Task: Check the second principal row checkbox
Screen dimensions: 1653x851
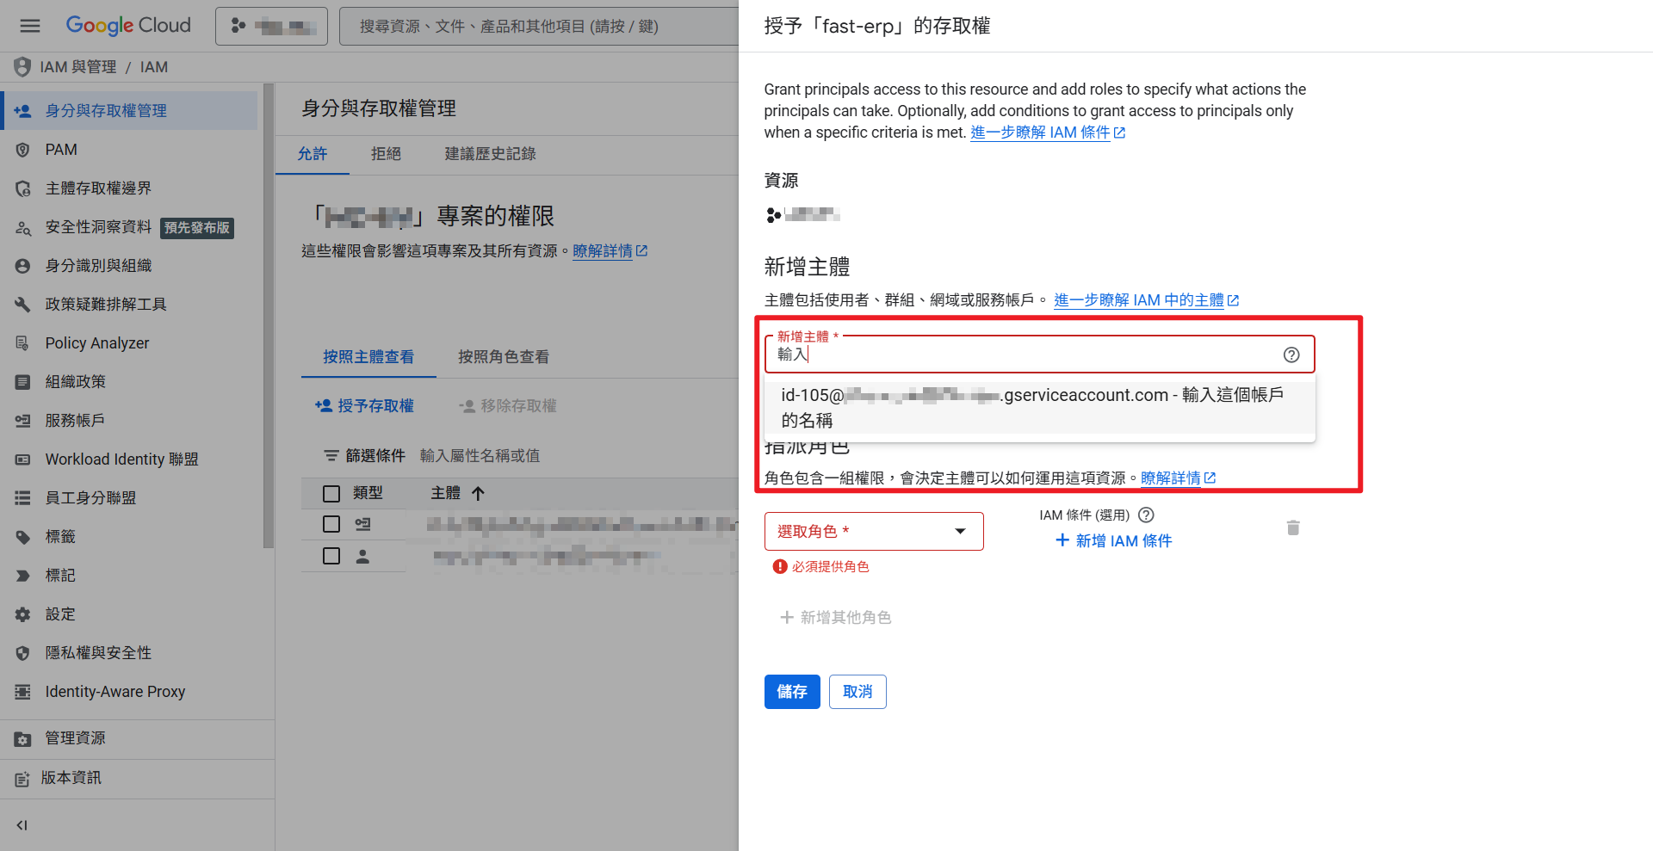Action: [331, 556]
